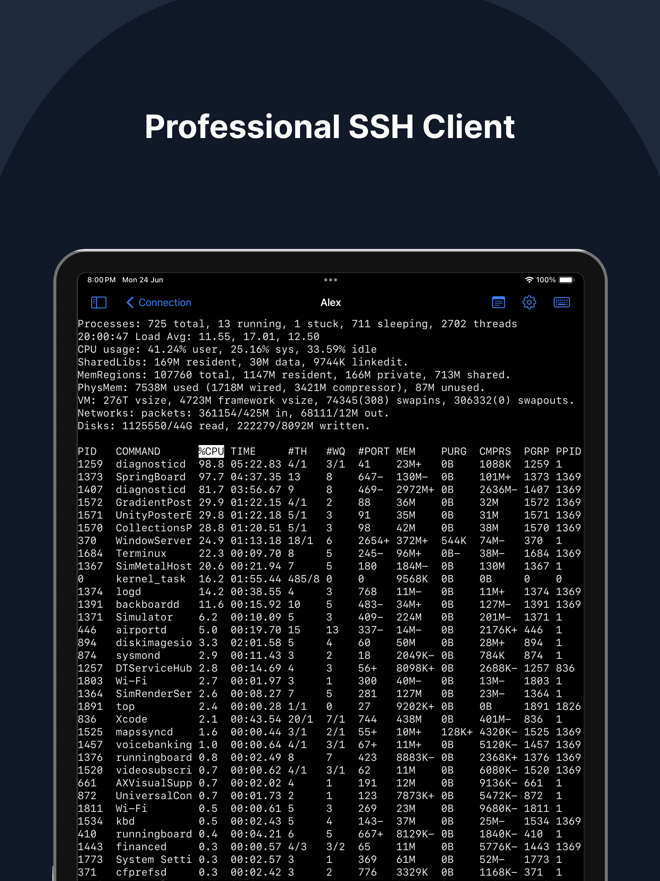The height and width of the screenshot is (881, 660).
Task: Select the AXVisualSupp process name
Action: click(154, 783)
